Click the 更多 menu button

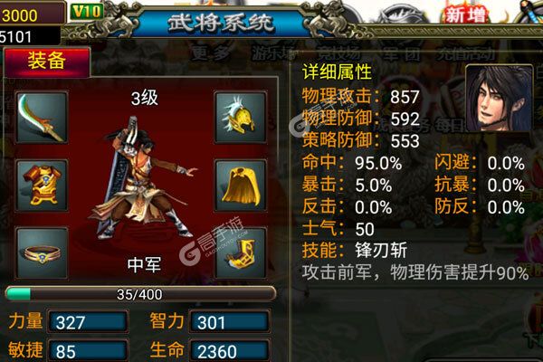point(211,53)
